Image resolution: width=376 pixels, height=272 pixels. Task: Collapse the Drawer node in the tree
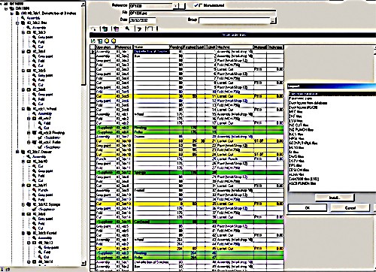point(17,152)
